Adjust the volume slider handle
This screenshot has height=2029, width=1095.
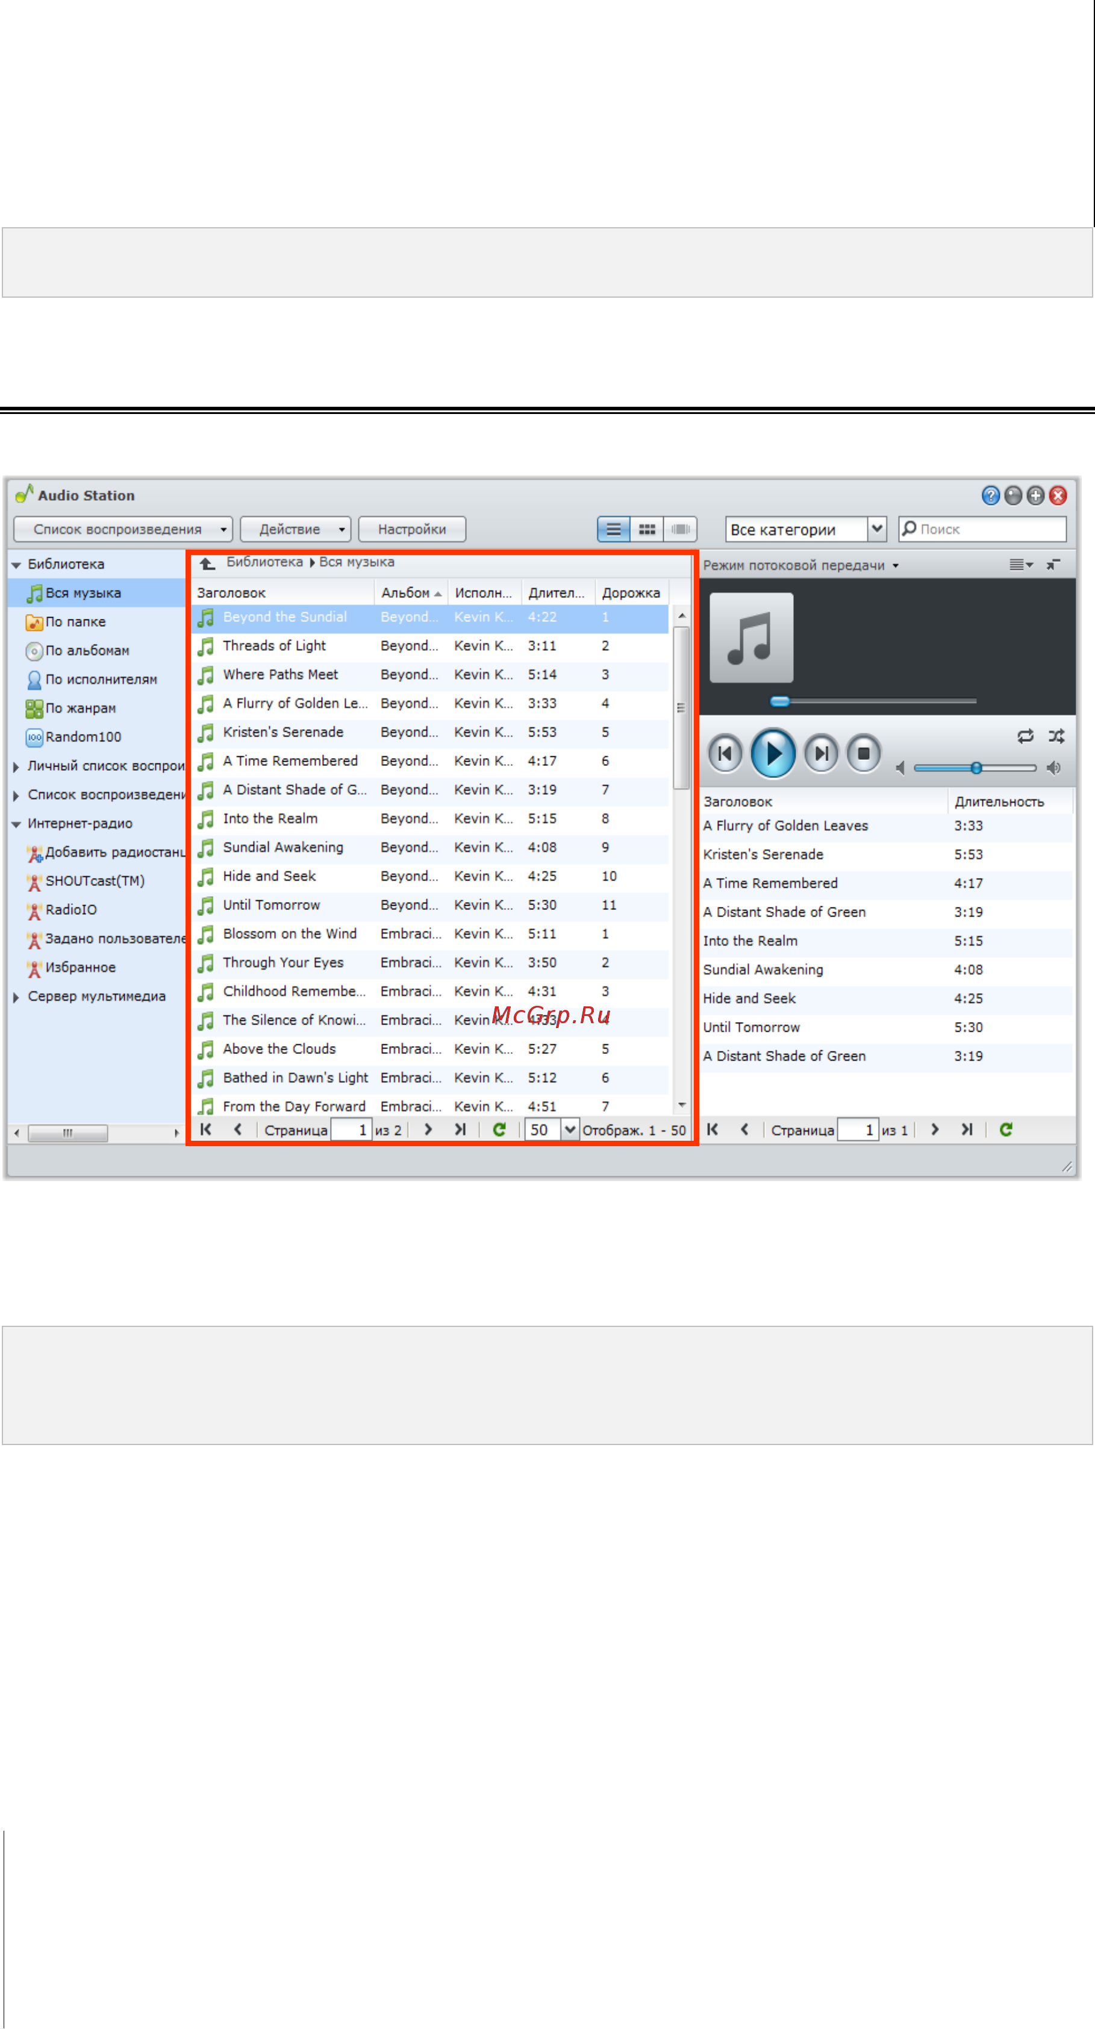(976, 768)
